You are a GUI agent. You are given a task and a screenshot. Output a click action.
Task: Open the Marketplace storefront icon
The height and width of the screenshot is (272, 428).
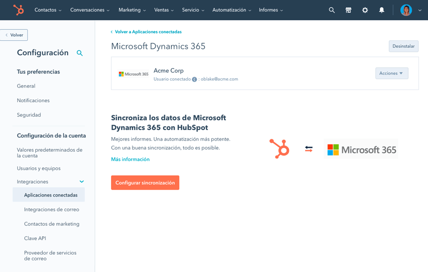[348, 10]
